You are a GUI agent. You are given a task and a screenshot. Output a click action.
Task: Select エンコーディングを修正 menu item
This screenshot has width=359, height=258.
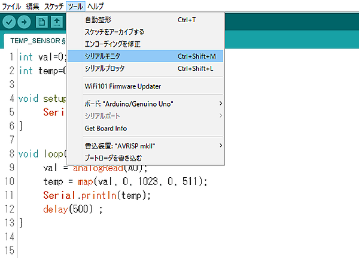click(112, 44)
